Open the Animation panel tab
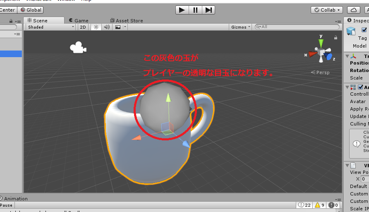This screenshot has height=212, width=369. tap(14, 199)
